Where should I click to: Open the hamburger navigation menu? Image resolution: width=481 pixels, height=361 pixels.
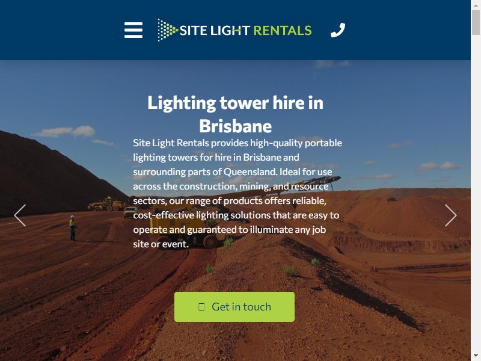[x=133, y=30]
